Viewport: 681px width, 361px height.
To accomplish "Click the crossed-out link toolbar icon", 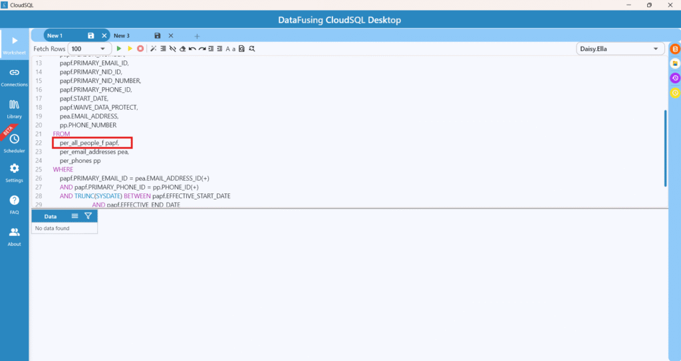I will (172, 49).
